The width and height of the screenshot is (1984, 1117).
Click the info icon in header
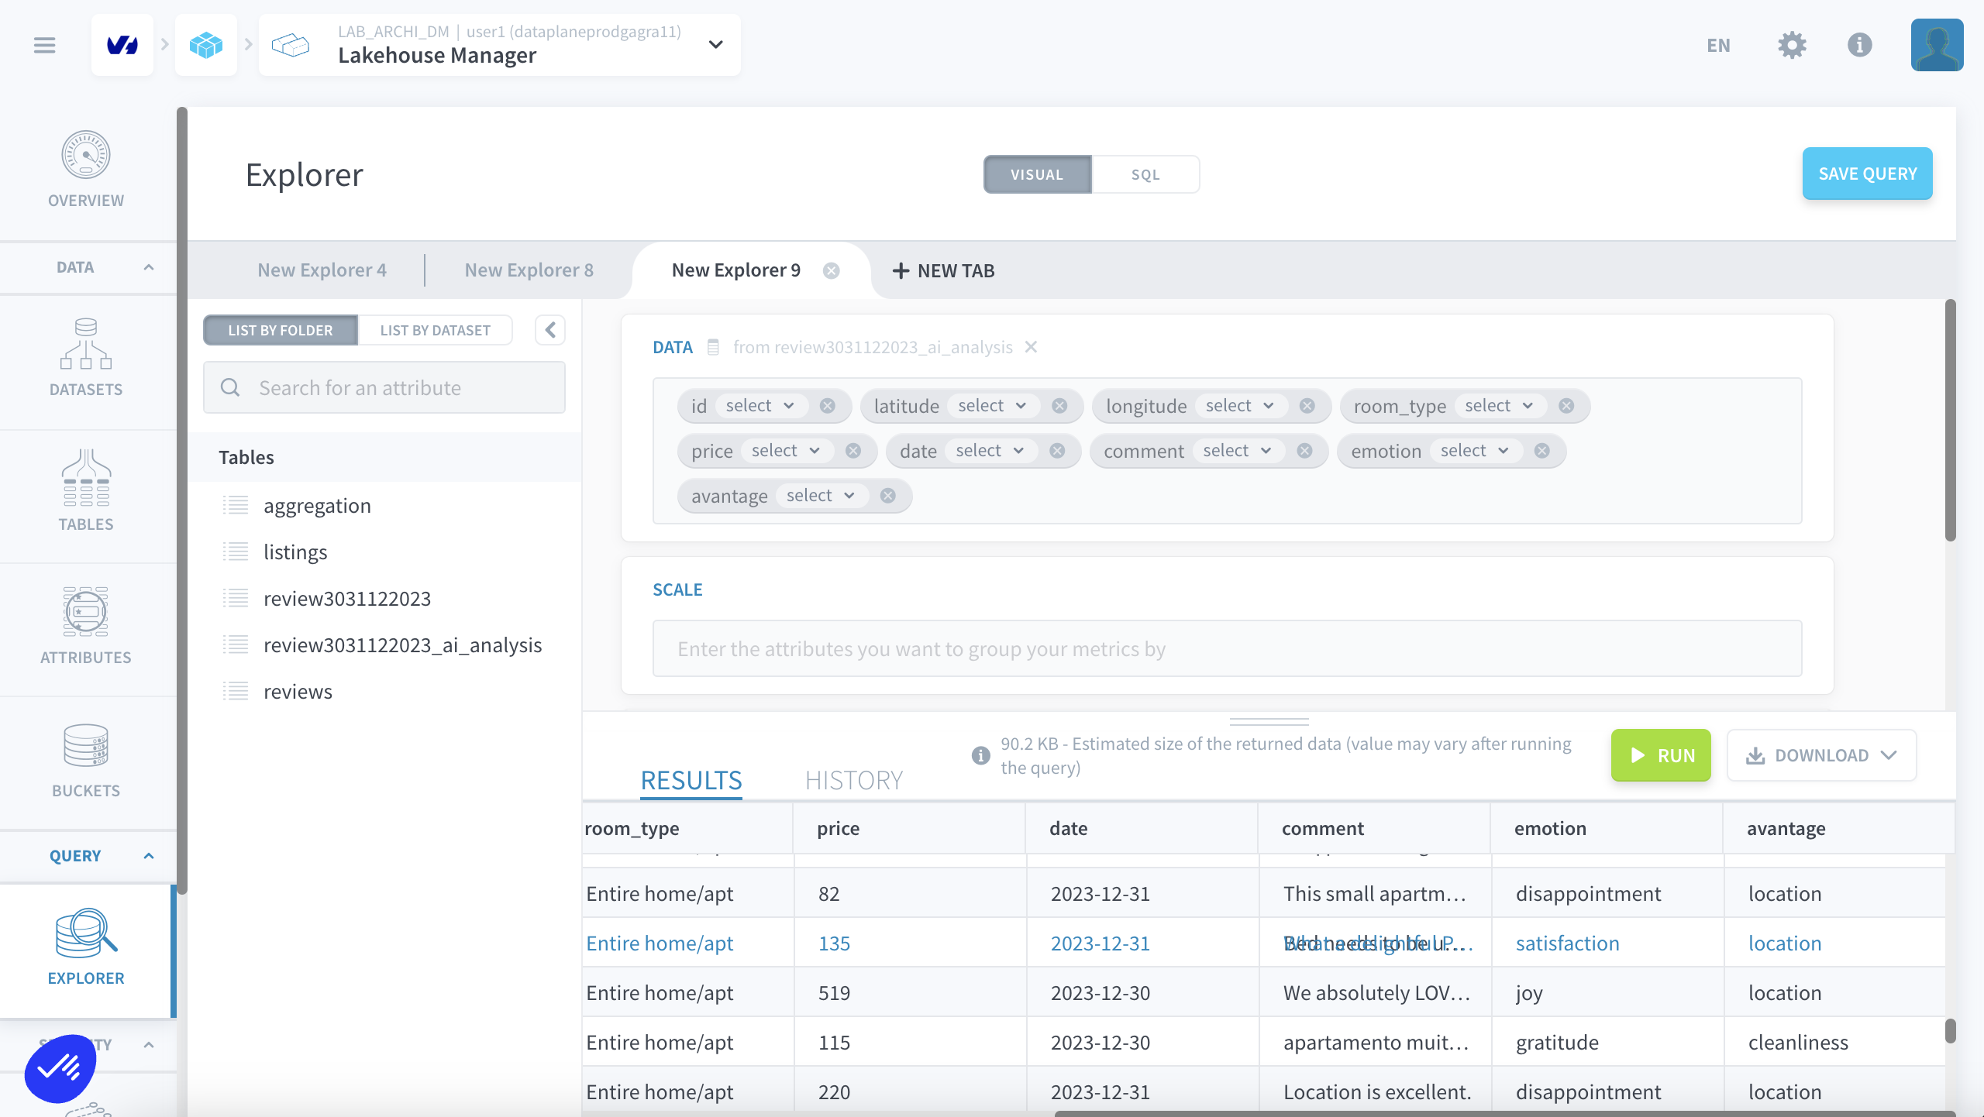coord(1859,45)
